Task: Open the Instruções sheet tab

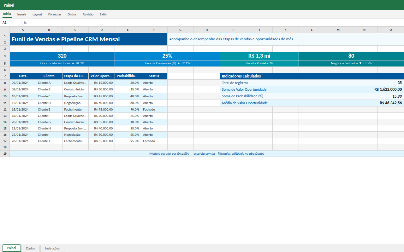Action: tap(52, 248)
